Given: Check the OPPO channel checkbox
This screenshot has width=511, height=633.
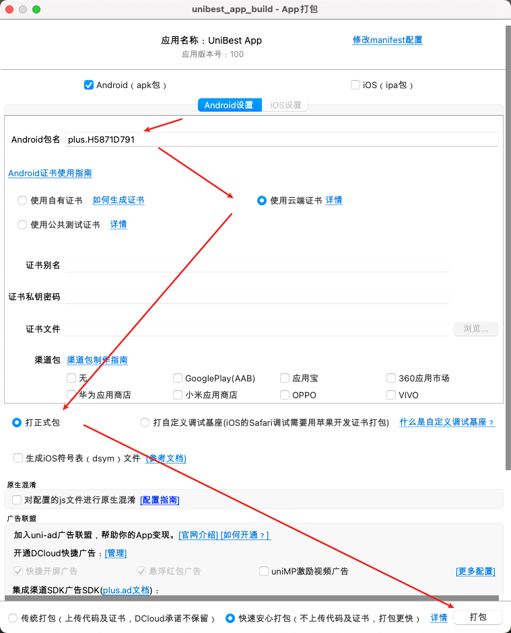Looking at the screenshot, I should click(285, 394).
